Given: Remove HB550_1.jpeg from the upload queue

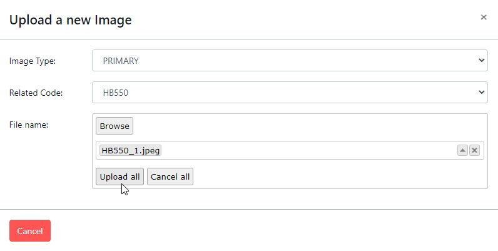Looking at the screenshot, I should point(474,150).
